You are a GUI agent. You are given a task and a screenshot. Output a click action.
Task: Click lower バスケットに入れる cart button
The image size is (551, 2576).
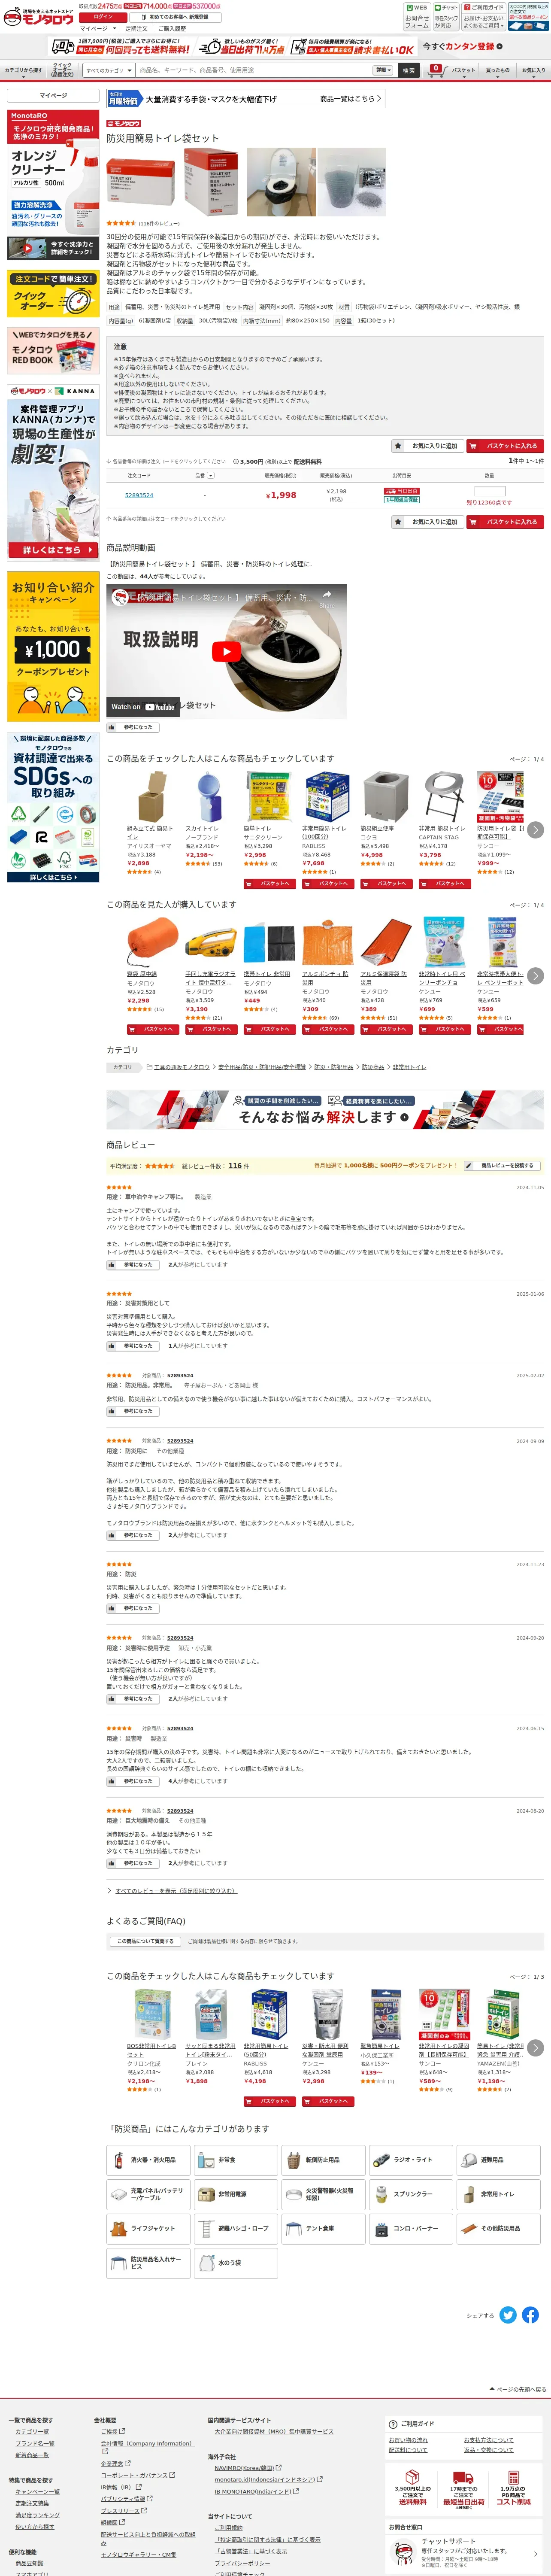point(505,522)
